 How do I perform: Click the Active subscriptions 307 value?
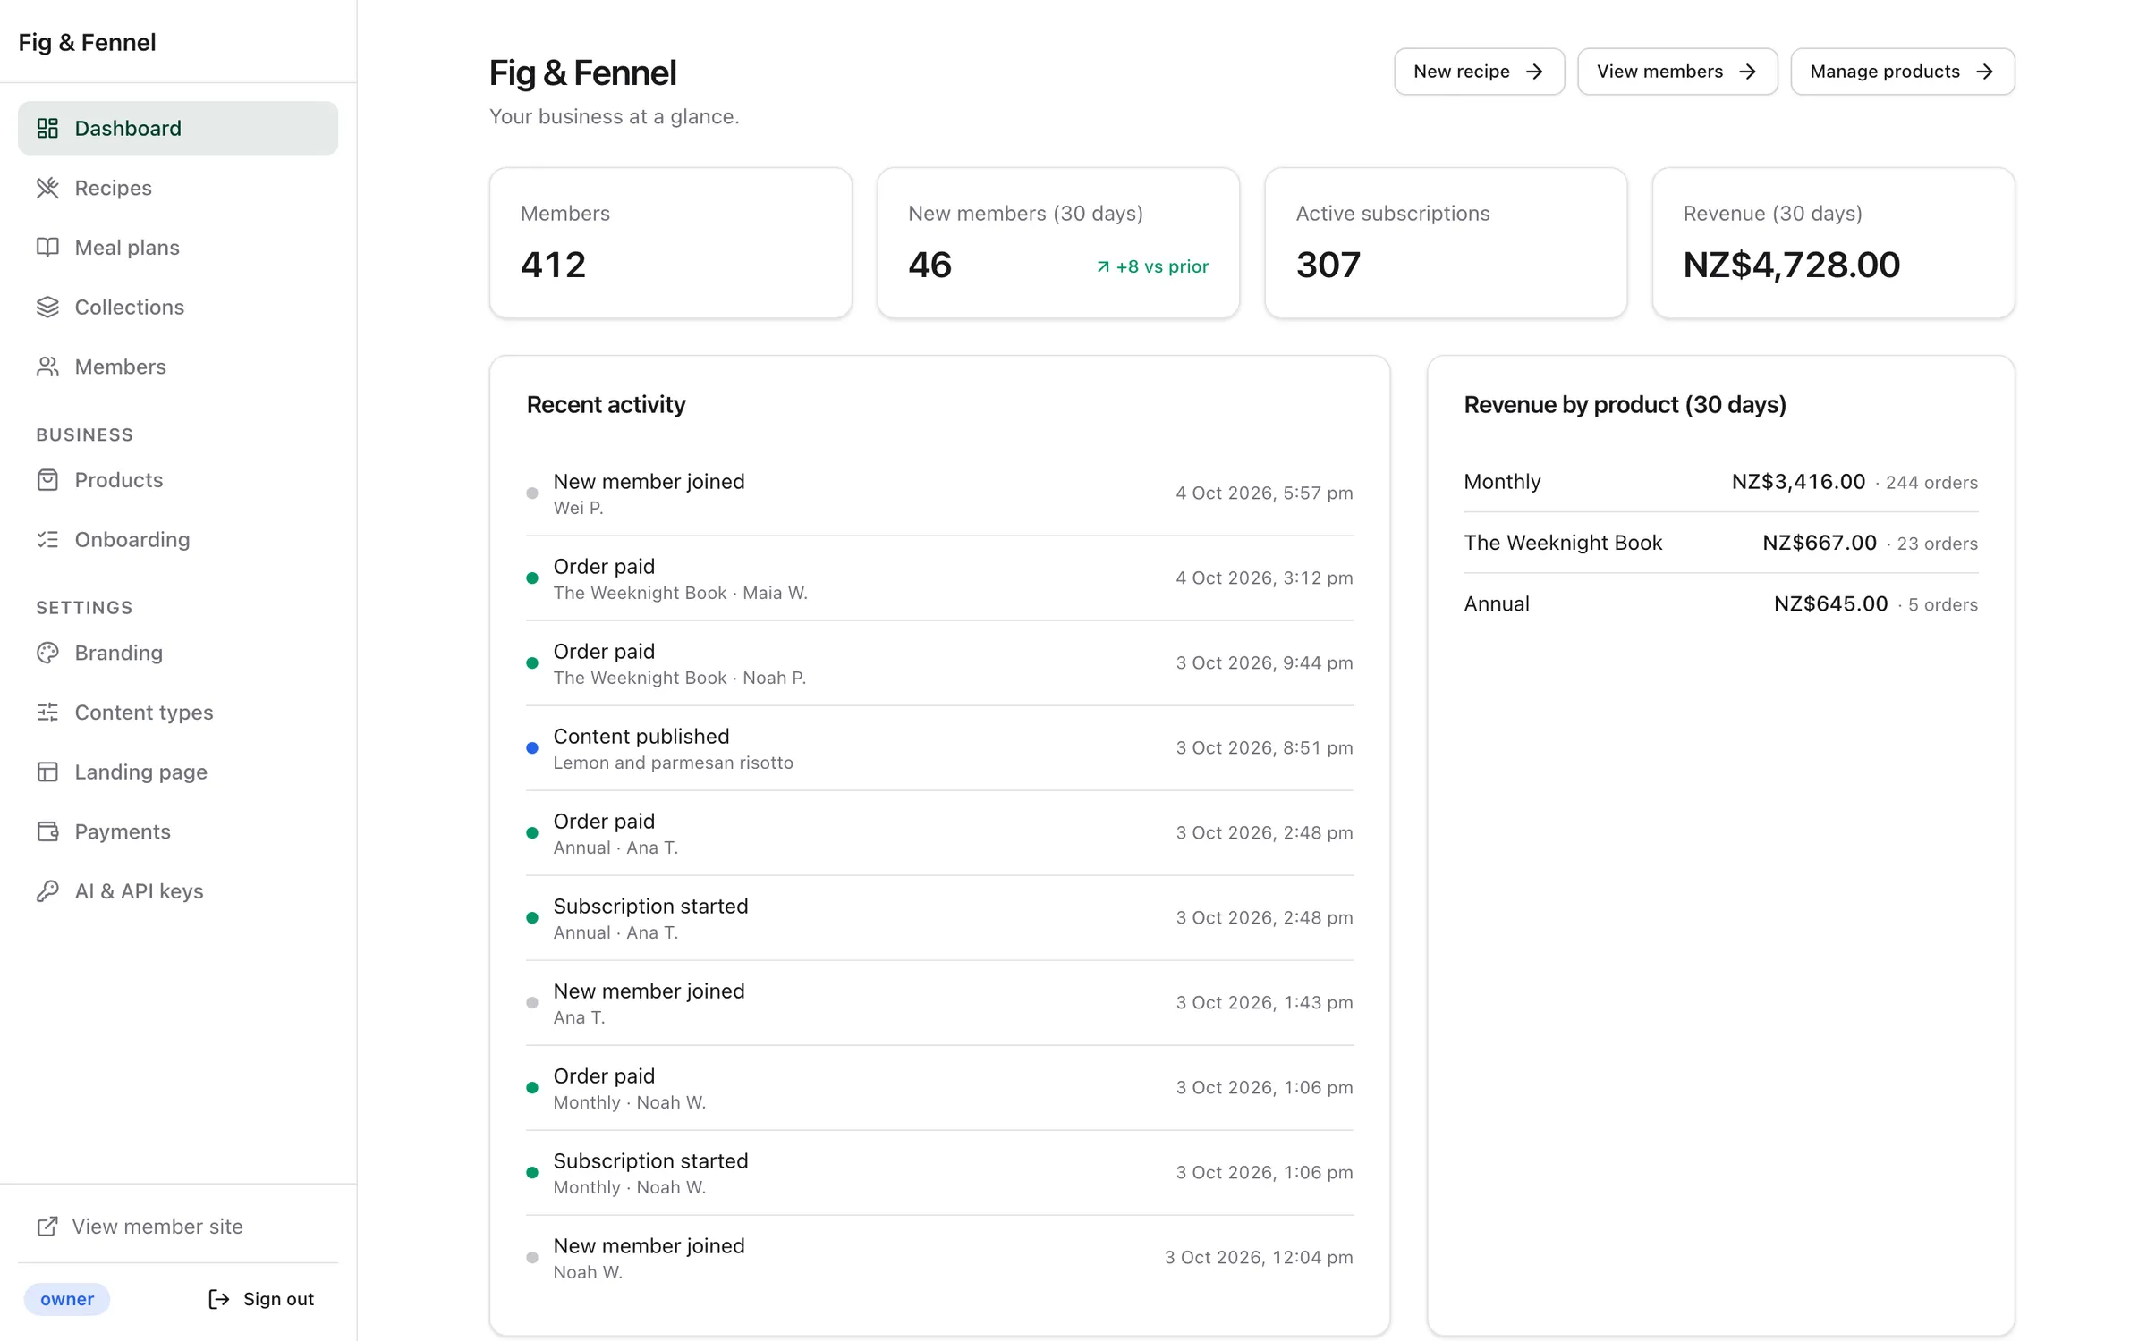[1328, 265]
